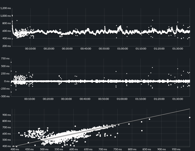Click 00:30:00 tick on the zero-centered deviation chart
This screenshot has width=195, height=151.
point(67,99)
